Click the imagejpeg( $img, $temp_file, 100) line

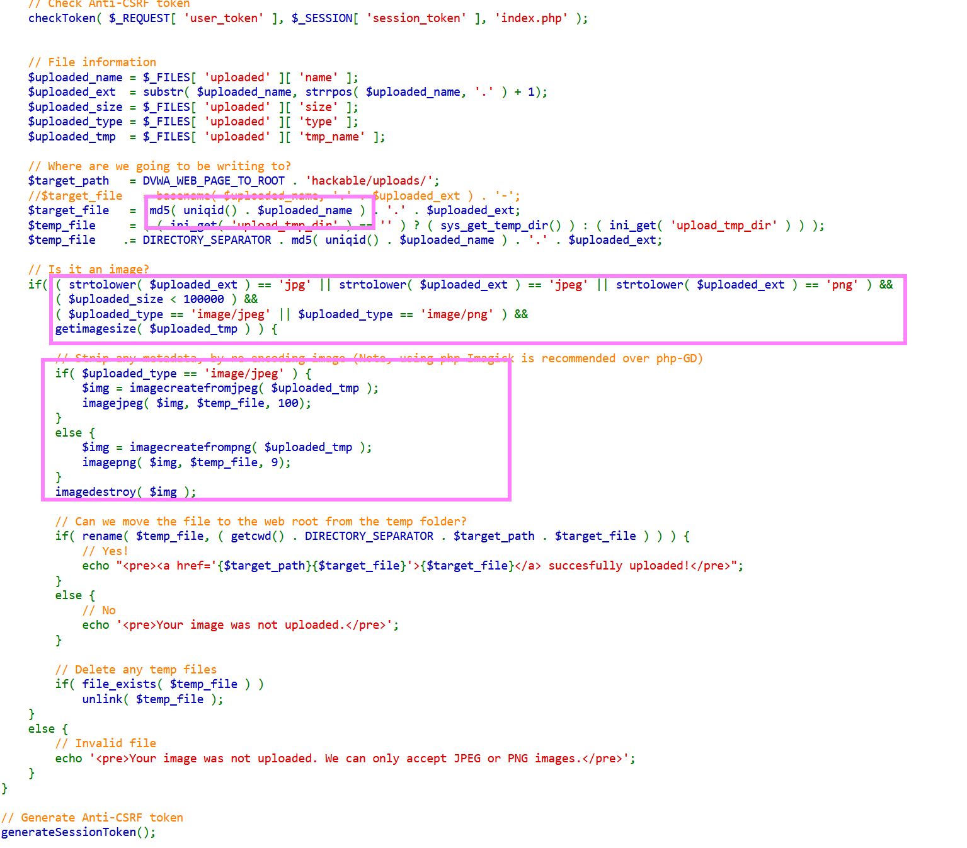(197, 403)
